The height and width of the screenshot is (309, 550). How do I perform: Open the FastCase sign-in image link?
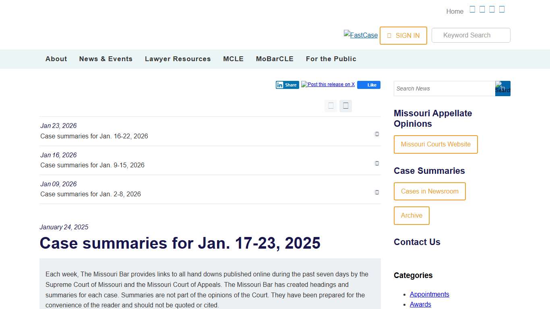360,35
